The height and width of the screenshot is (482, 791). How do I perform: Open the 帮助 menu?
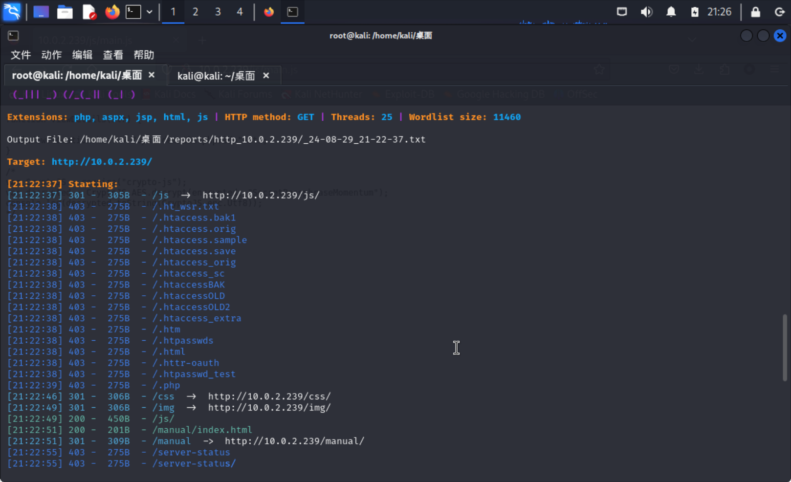(144, 55)
